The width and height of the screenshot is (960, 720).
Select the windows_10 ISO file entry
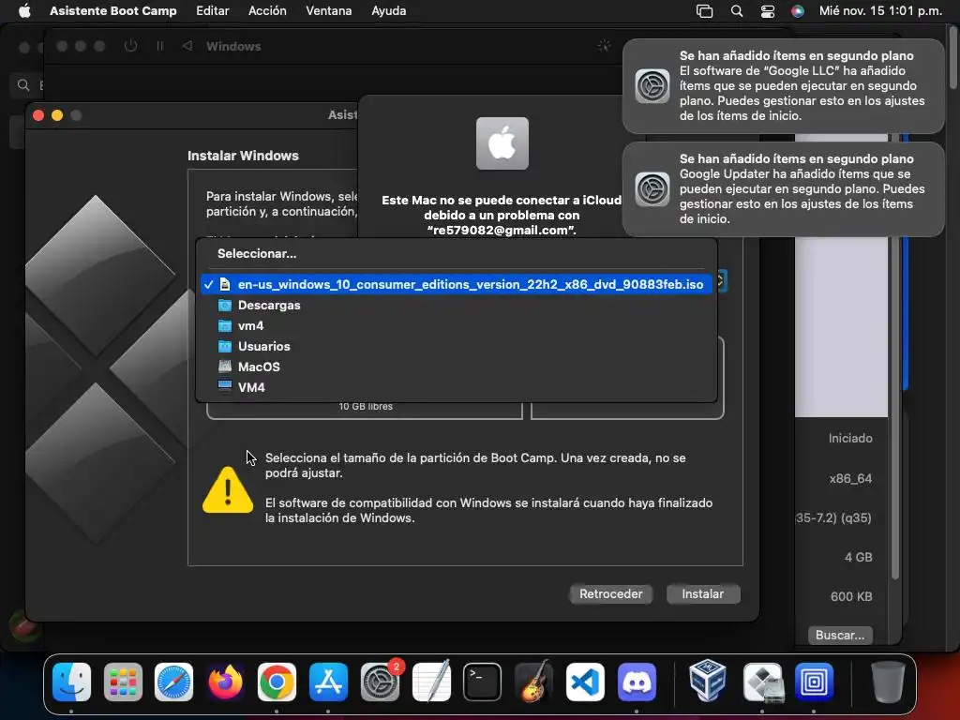457,284
